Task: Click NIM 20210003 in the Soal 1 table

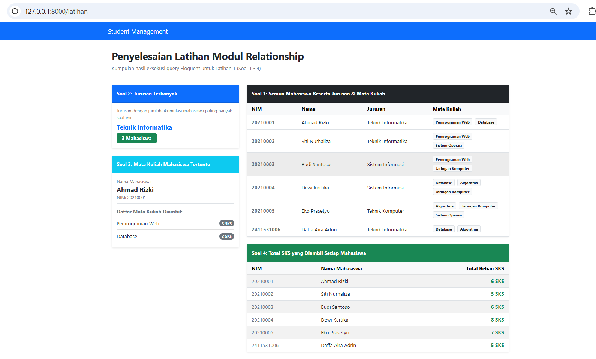Action: [263, 164]
